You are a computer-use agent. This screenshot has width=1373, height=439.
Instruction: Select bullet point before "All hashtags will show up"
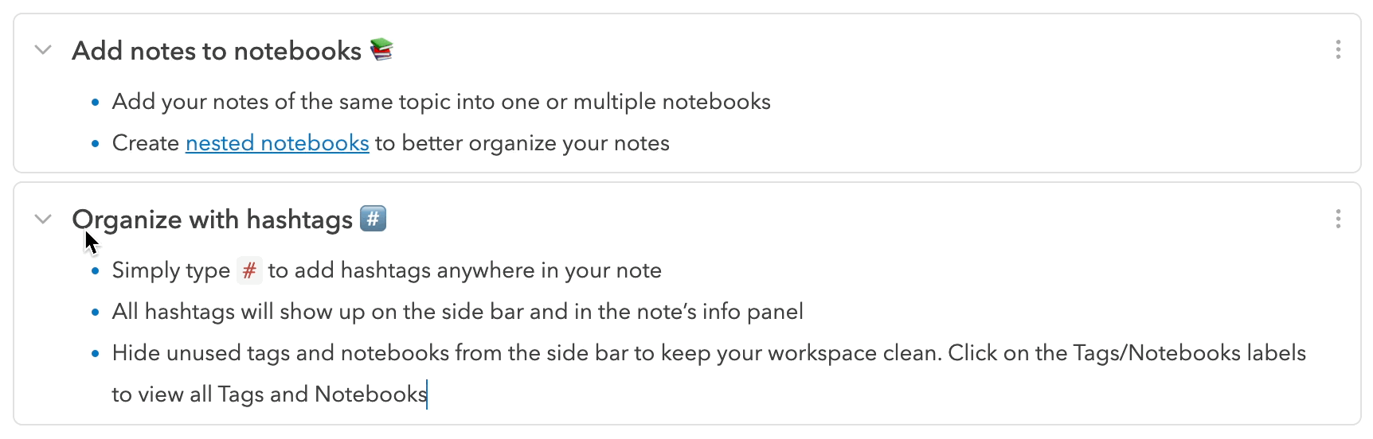pyautogui.click(x=96, y=313)
